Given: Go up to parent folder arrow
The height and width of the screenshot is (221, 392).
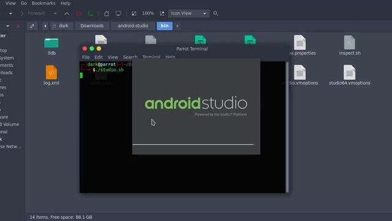Looking at the screenshot, I should (67, 14).
